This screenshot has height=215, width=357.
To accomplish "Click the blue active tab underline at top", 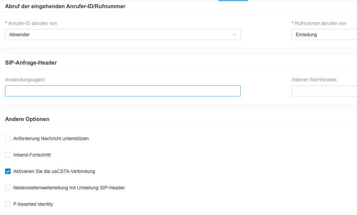I will (x=233, y=1).
